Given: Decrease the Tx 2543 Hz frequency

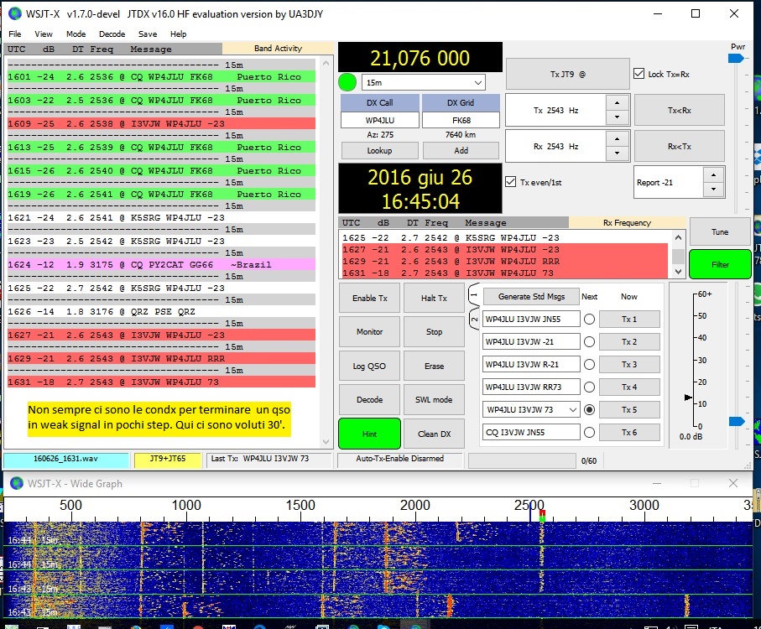Looking at the screenshot, I should pos(617,117).
